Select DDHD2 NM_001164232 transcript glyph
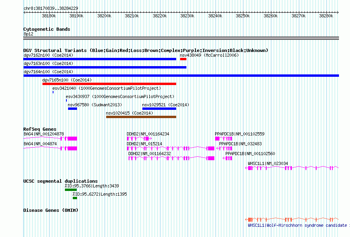 (x=171, y=158)
